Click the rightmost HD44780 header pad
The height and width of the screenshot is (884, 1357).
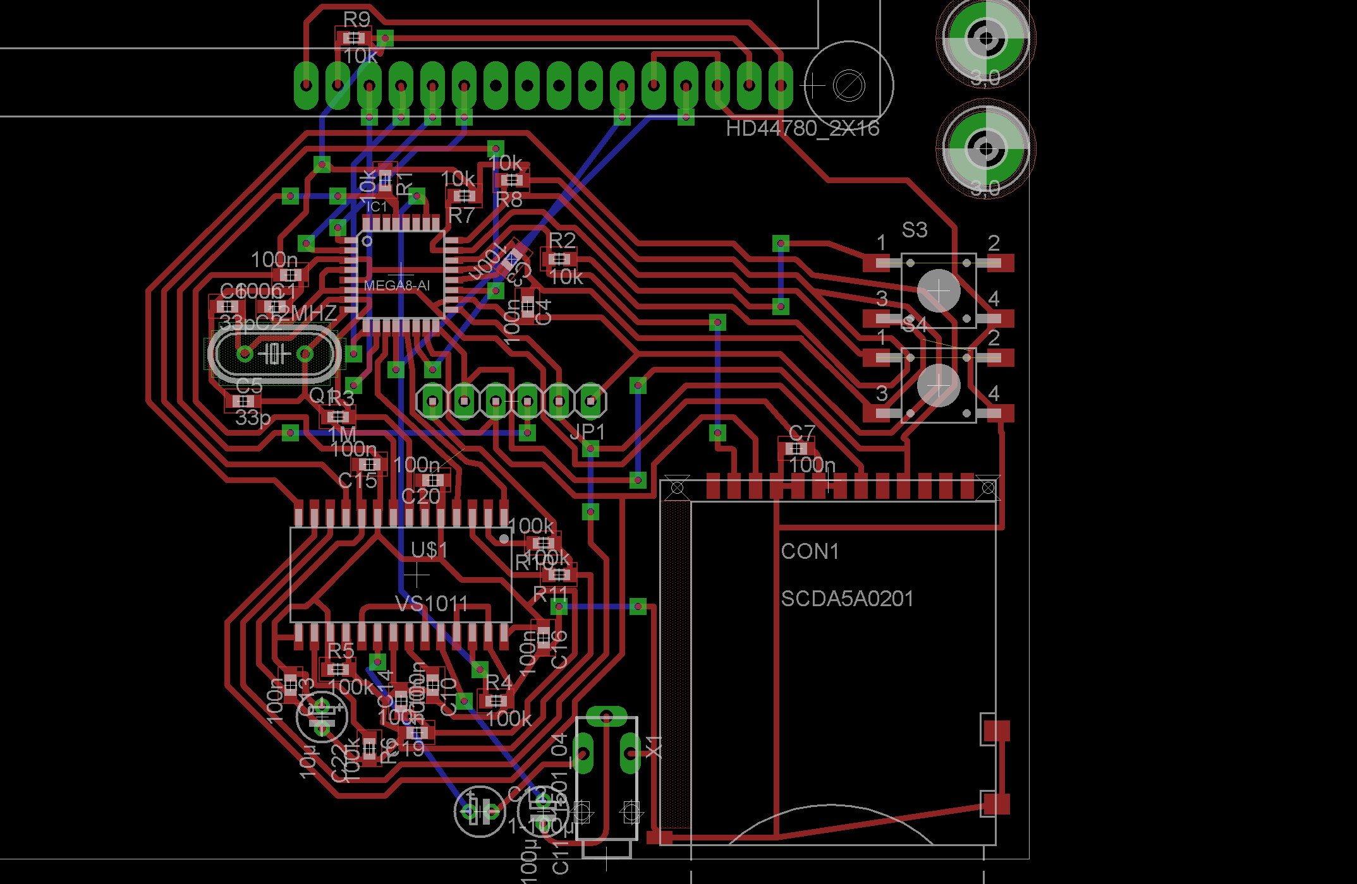click(x=781, y=85)
